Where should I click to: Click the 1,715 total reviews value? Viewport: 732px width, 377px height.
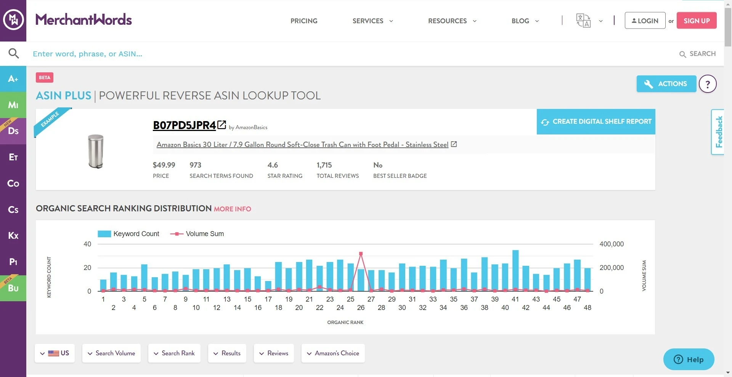coord(324,165)
